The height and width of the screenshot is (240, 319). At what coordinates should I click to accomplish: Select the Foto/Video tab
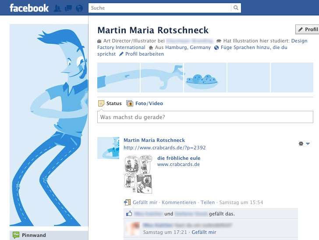[x=149, y=103]
